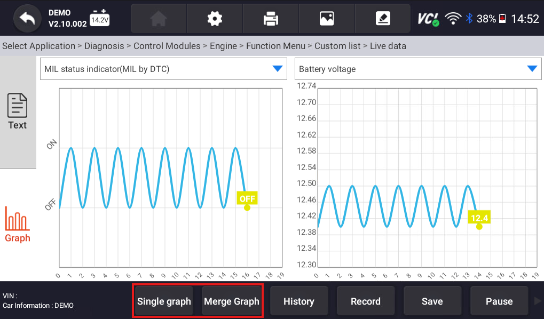
Task: Open the screenshot gallery icon
Action: coord(326,18)
